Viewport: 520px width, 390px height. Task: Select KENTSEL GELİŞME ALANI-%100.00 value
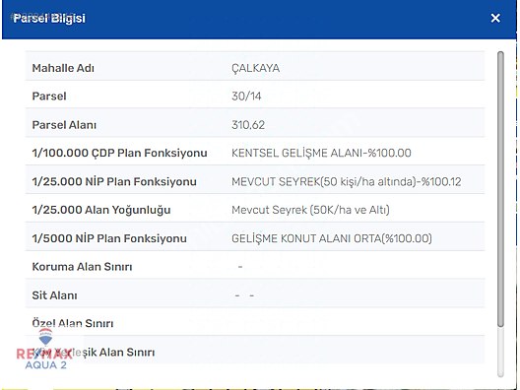pyautogui.click(x=321, y=153)
